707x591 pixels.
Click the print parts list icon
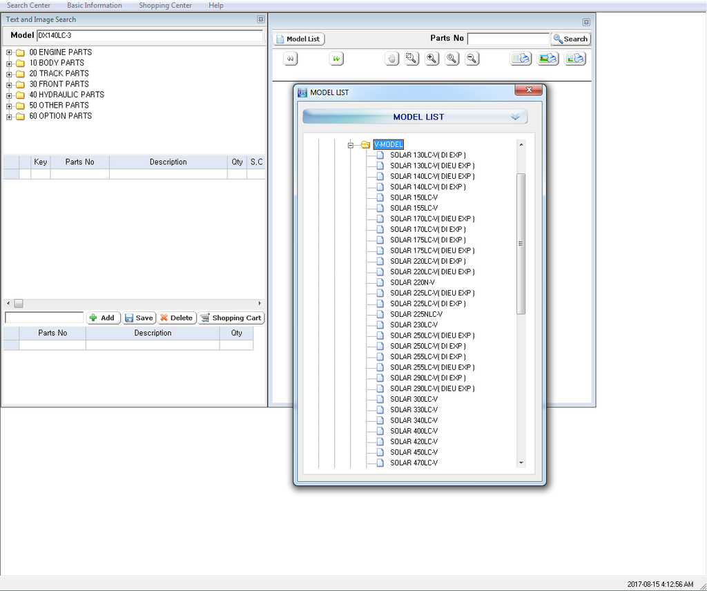point(521,59)
